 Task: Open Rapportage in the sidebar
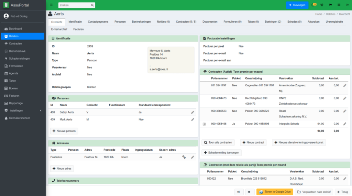click(22, 103)
